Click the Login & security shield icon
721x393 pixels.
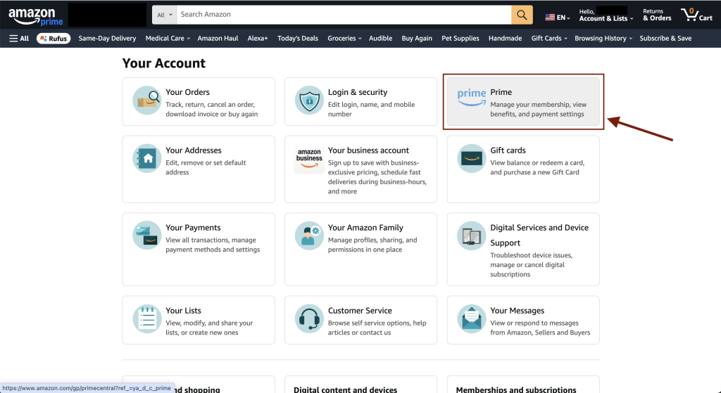pos(309,100)
